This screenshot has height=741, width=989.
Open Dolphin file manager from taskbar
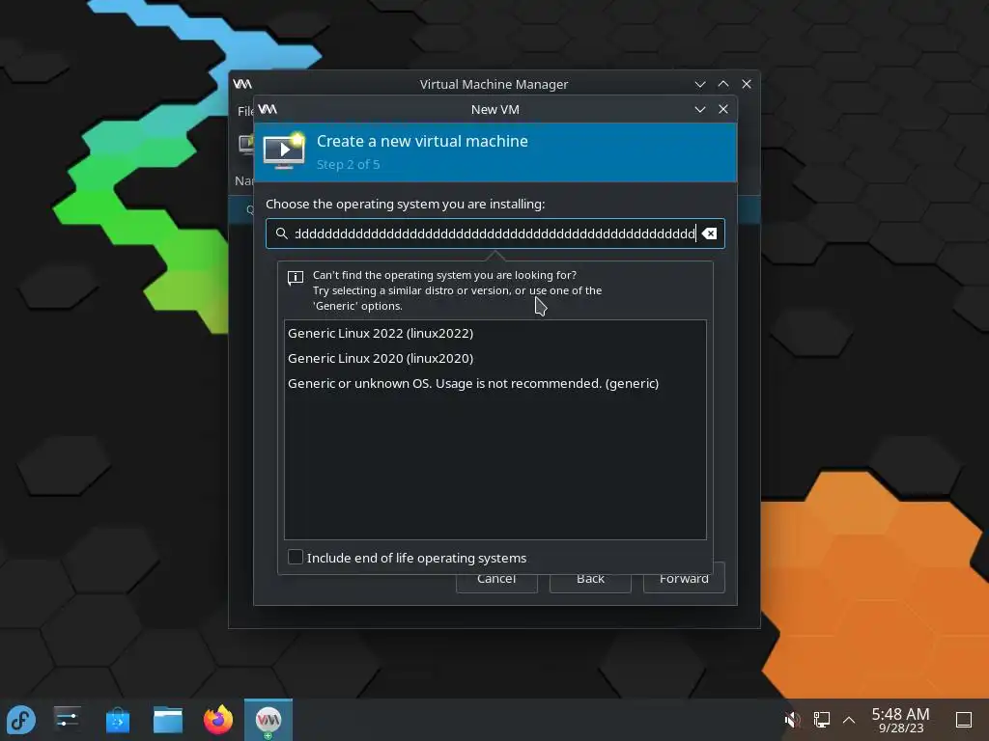click(x=168, y=720)
